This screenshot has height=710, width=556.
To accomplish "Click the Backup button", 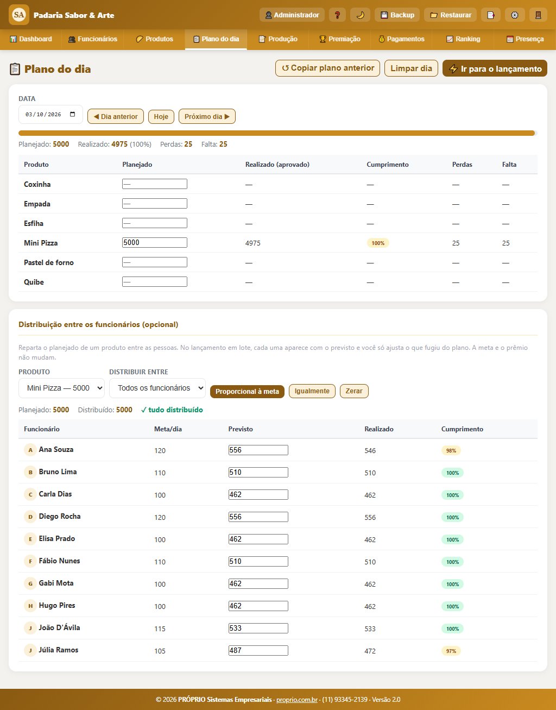I will [x=397, y=15].
